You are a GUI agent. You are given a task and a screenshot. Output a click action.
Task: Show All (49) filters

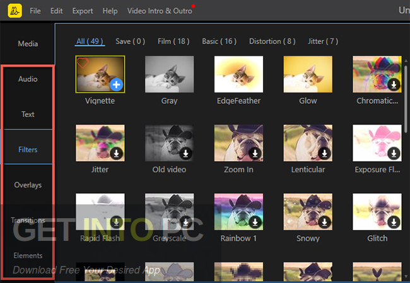coord(90,42)
